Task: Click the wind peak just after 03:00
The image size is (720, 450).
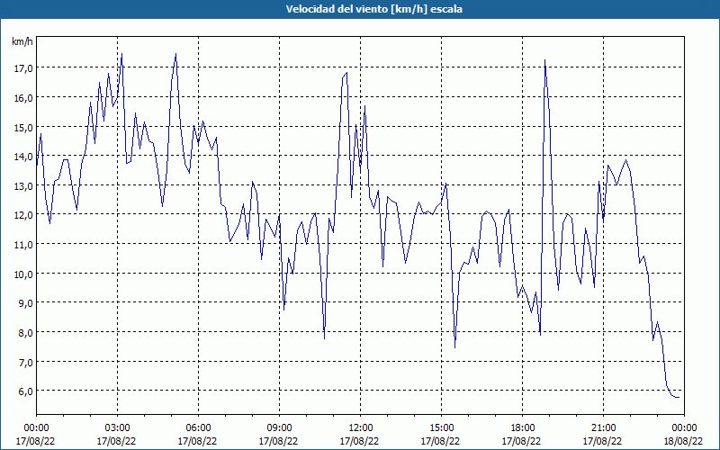Action: click(121, 54)
